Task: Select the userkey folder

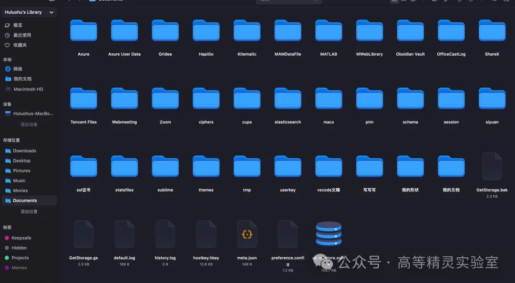Action: tap(288, 166)
